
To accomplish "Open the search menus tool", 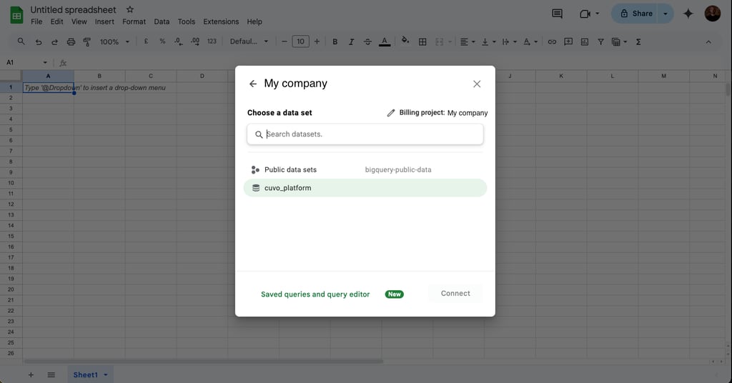I will click(x=21, y=41).
